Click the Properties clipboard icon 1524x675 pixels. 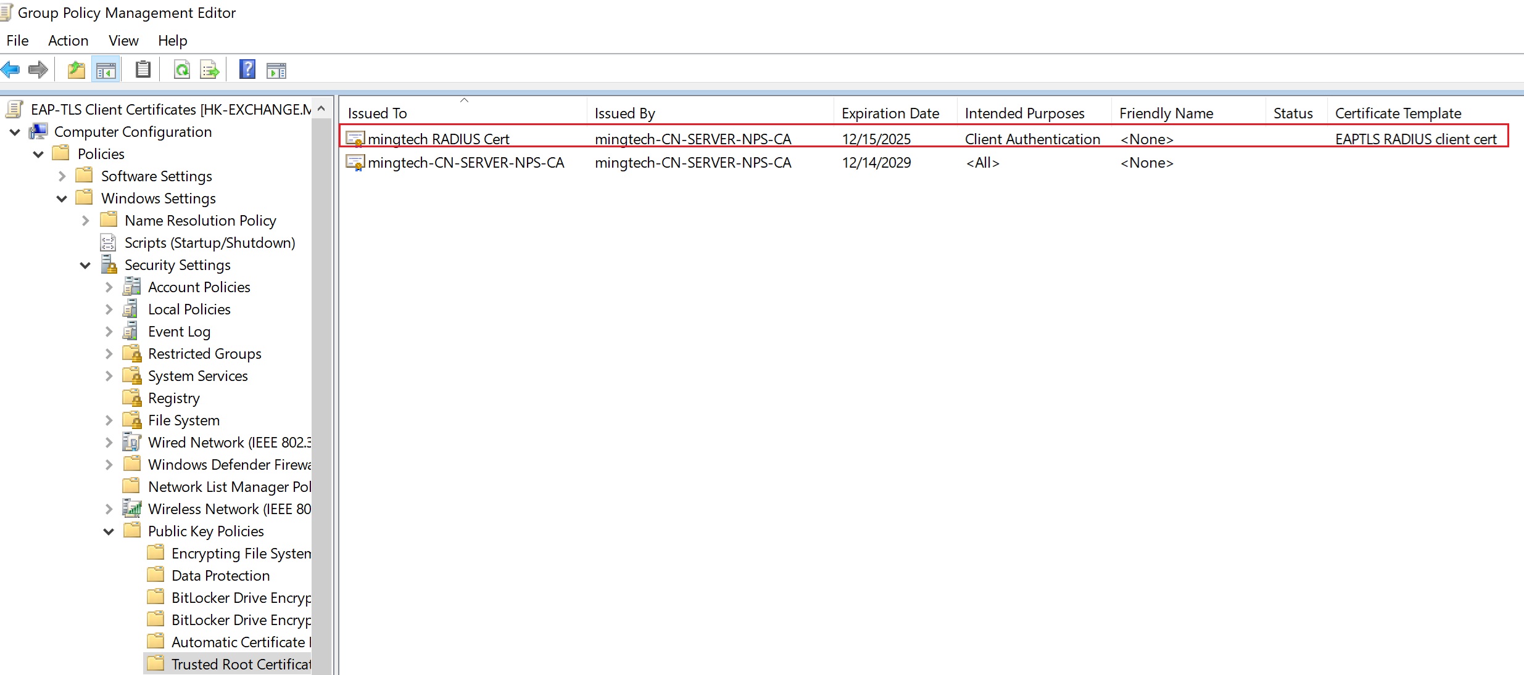[143, 69]
